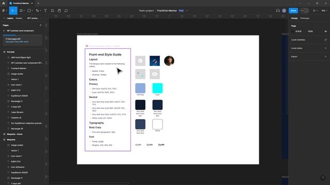Screen dimensions: 330x185
Task: Switch to the Assets tab
Action: [x=19, y=18]
